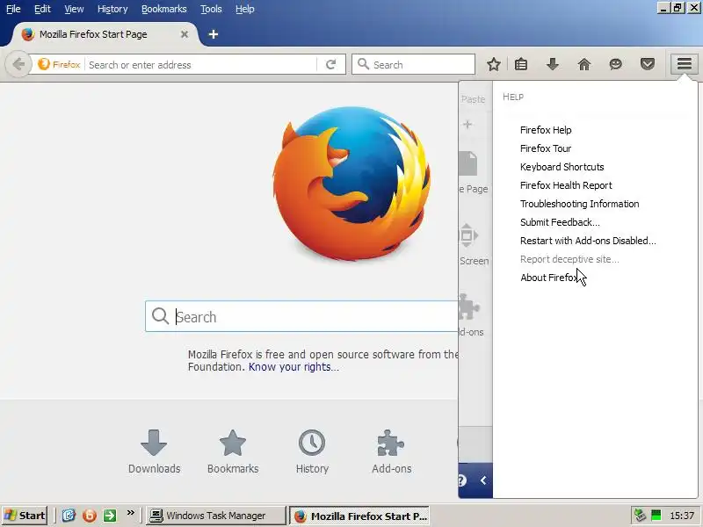This screenshot has height=527, width=703.
Task: Open the Hello chat smiley icon
Action: [x=616, y=64]
